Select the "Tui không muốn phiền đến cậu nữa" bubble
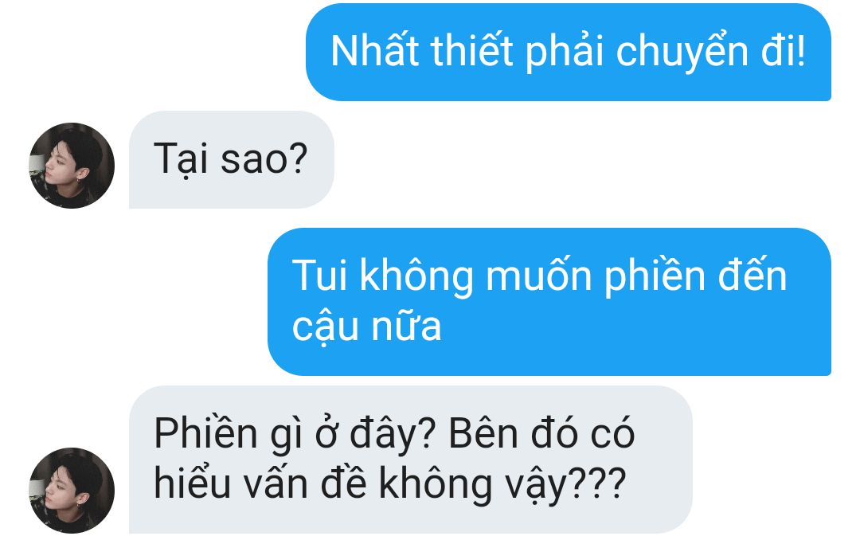 [x=549, y=302]
